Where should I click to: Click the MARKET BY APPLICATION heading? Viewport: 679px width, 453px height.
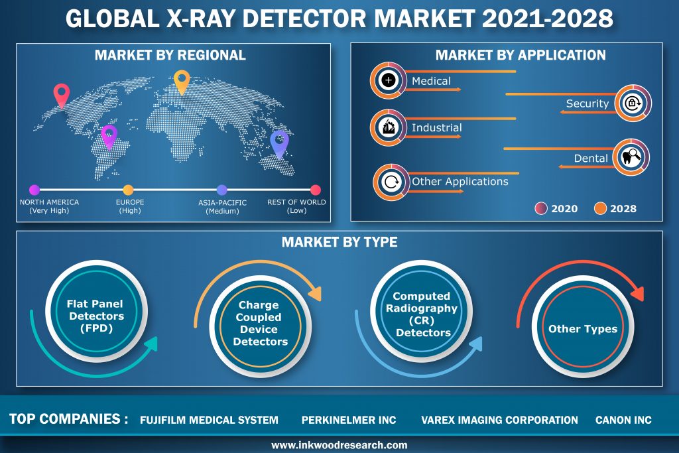click(521, 55)
